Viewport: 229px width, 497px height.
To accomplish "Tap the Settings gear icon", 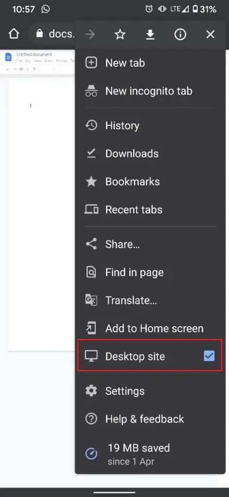I will [x=91, y=391].
